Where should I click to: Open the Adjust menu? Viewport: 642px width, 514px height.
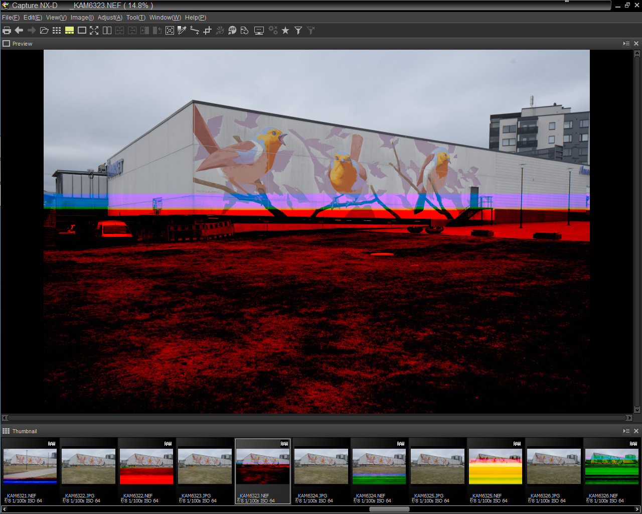click(110, 18)
